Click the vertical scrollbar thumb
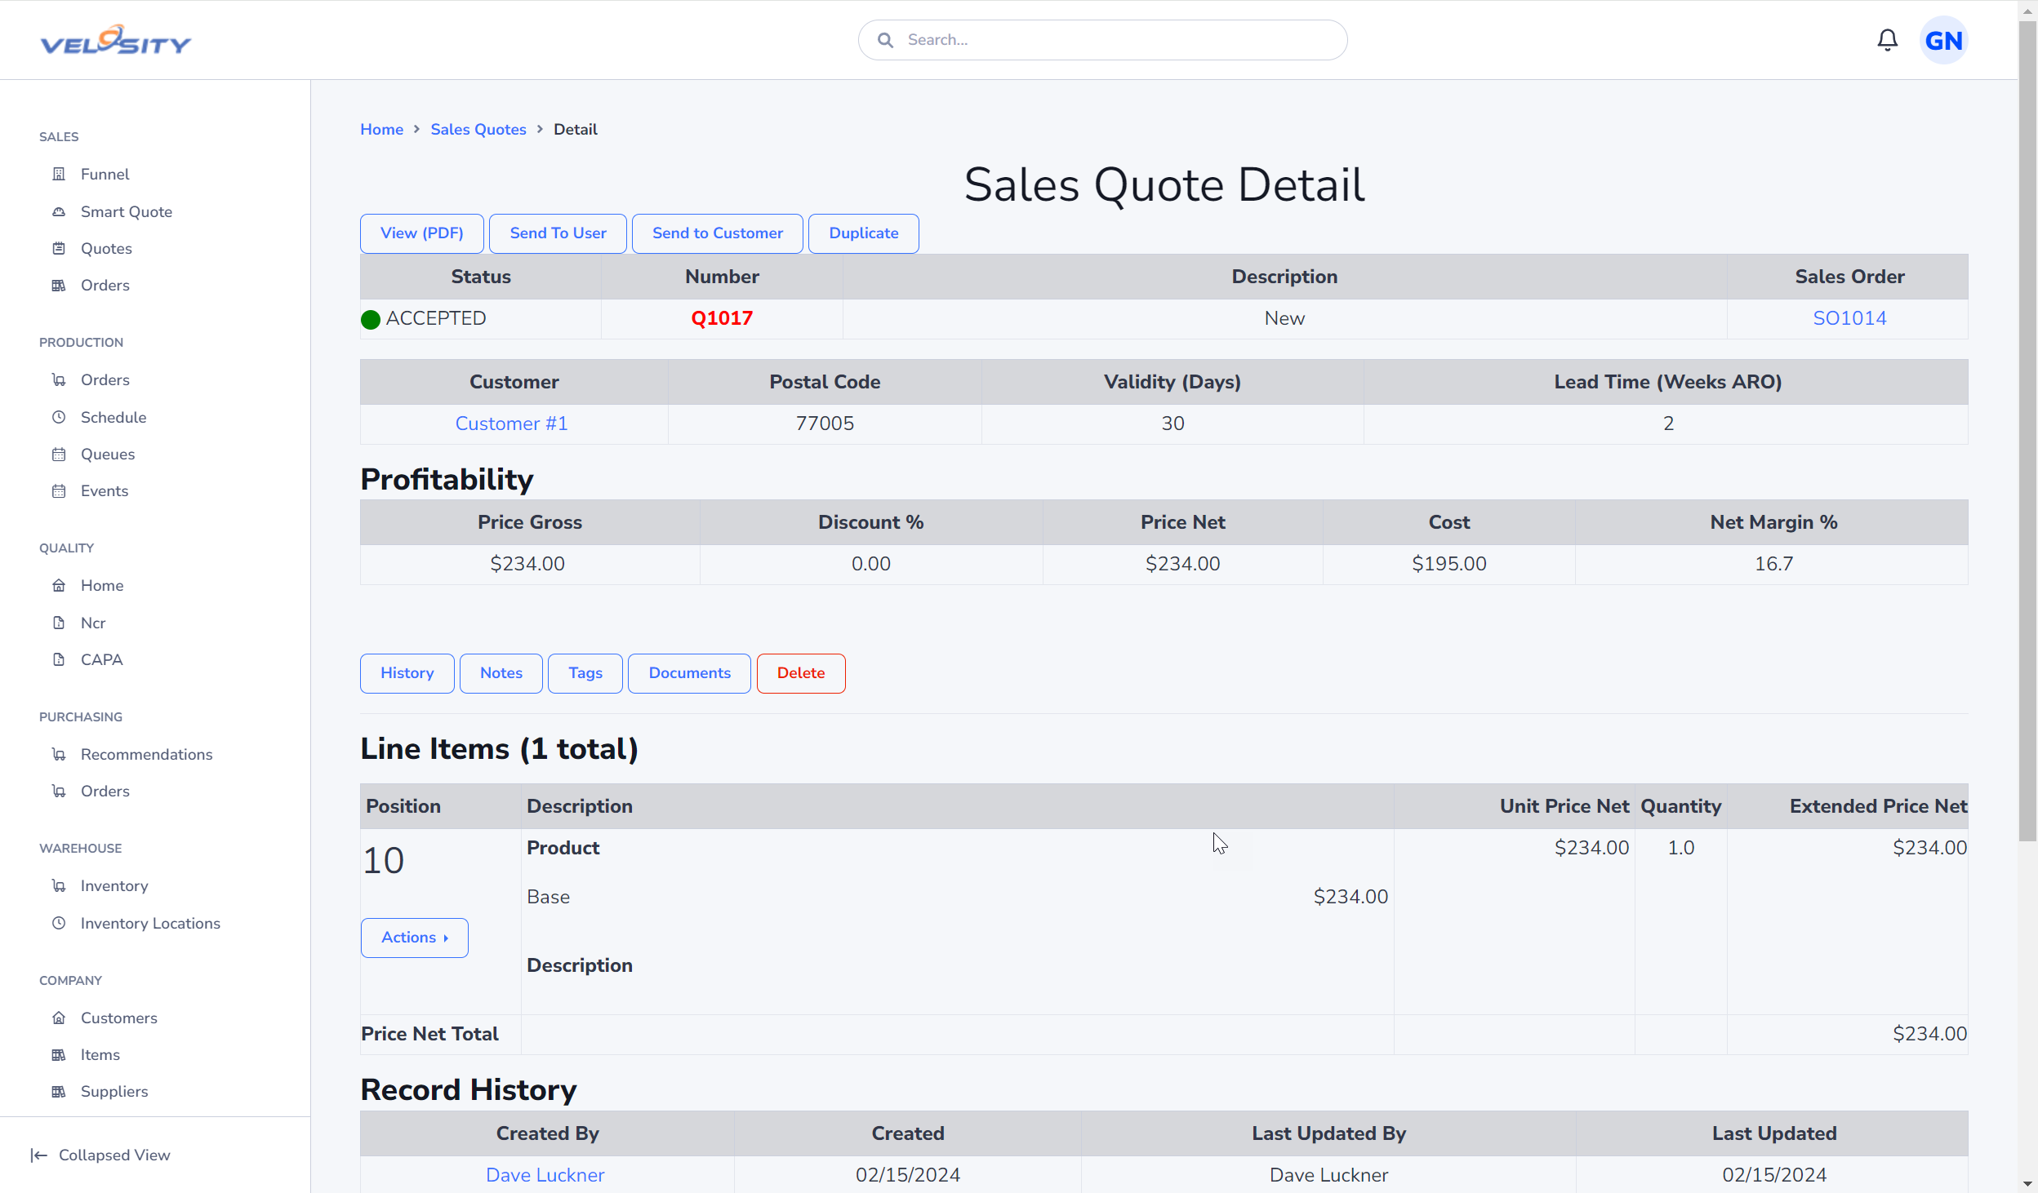 [x=2028, y=432]
